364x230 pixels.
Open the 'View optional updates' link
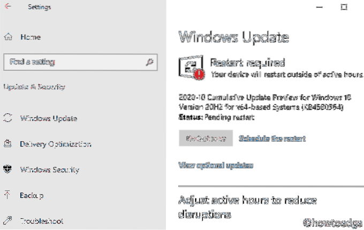tap(216, 165)
